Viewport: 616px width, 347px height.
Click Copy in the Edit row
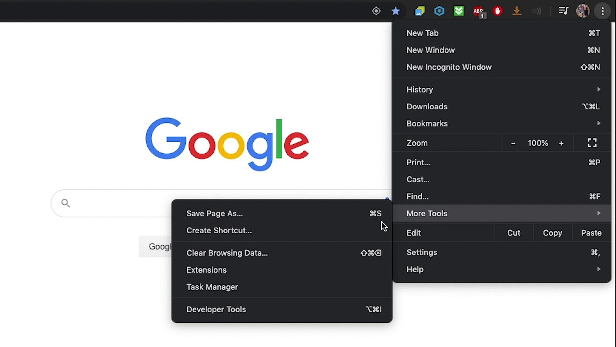point(552,233)
